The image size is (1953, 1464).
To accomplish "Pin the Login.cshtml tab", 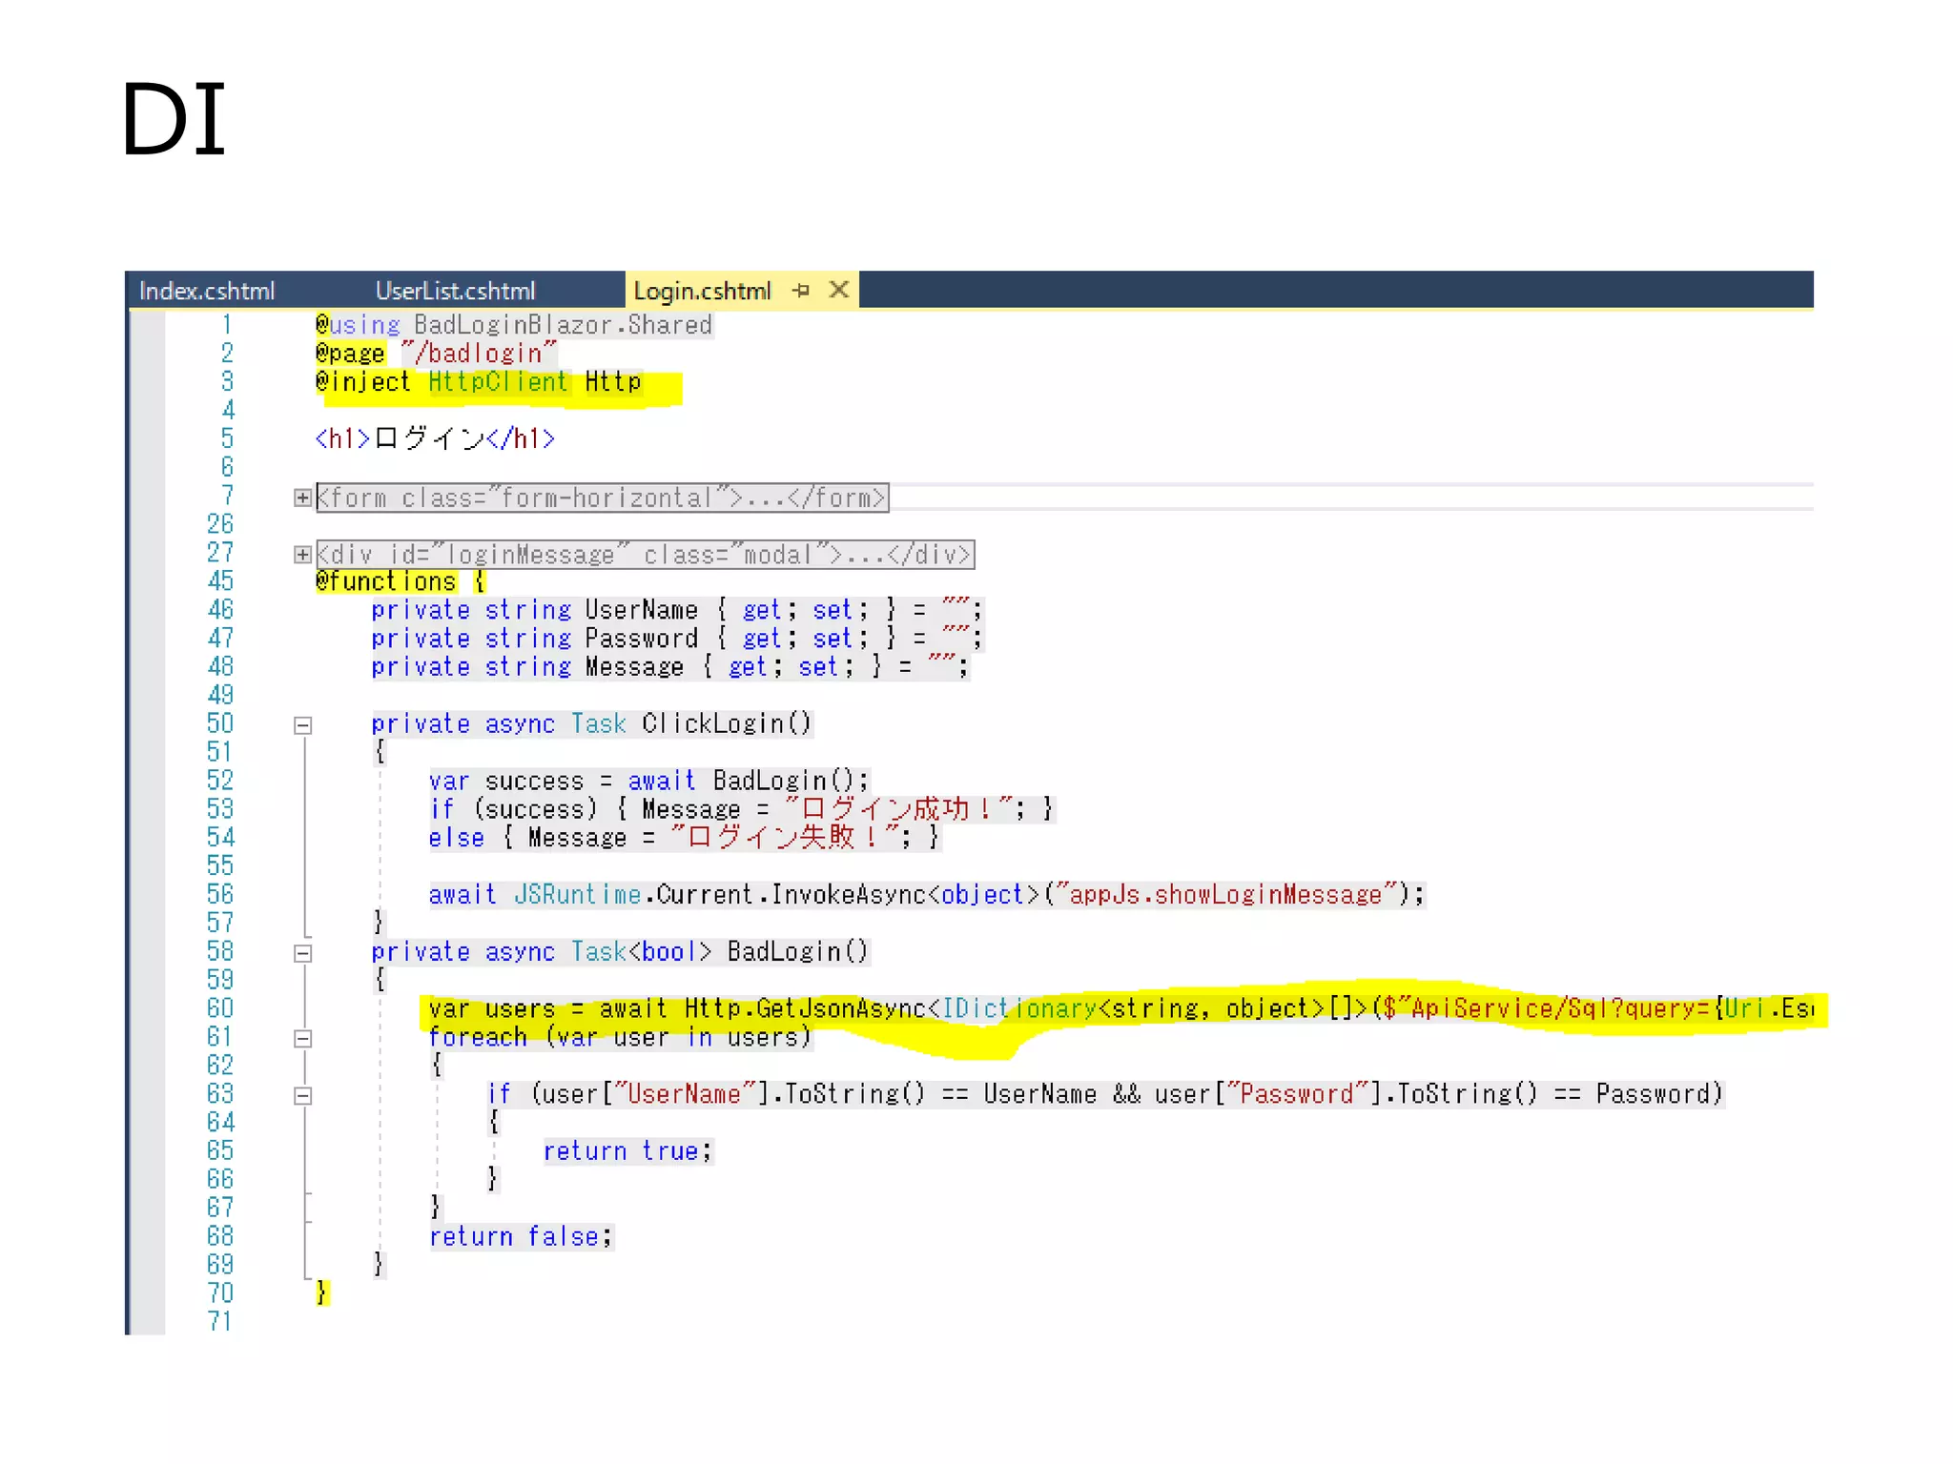I will click(x=800, y=290).
